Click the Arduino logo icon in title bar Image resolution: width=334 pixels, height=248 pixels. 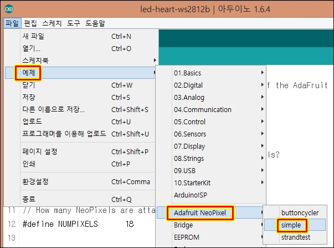[9, 9]
